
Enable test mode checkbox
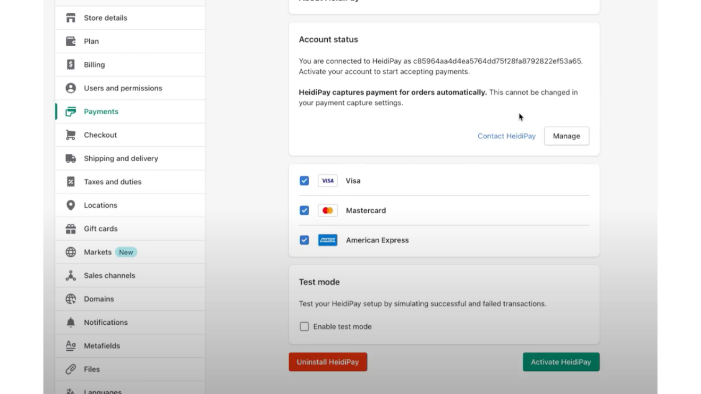(x=304, y=327)
